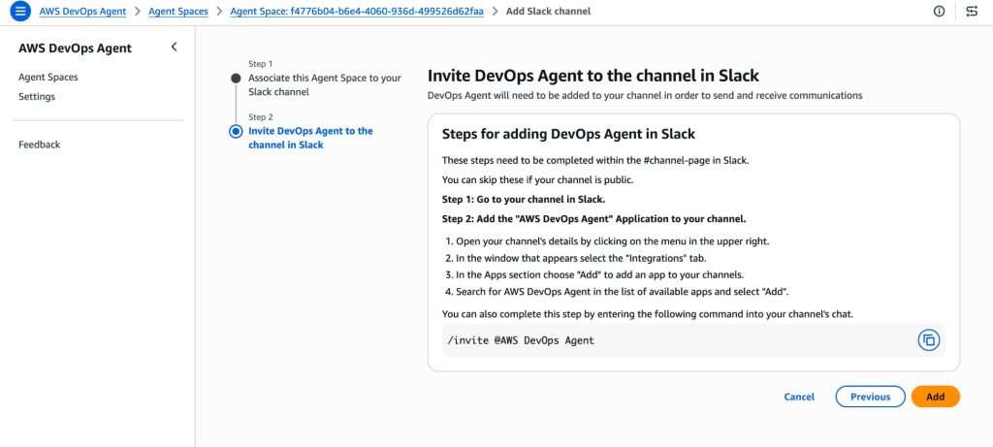Viewport: 993px width, 447px height.
Task: Click the /invite @AWS DevOps Agent command box
Action: (669, 340)
